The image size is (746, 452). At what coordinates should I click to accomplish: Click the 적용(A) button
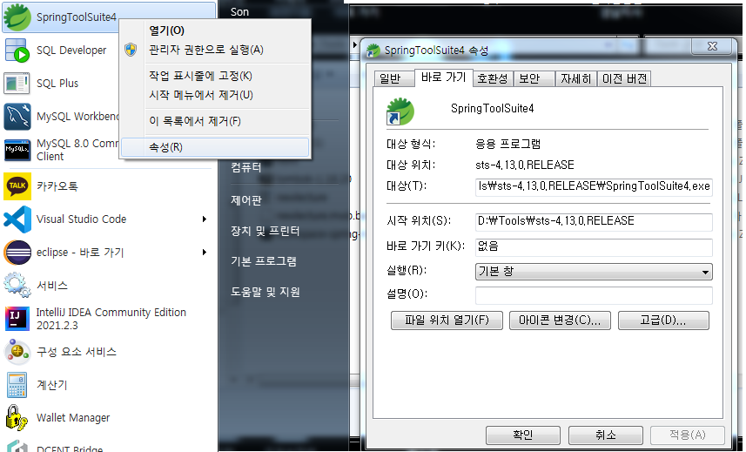coord(688,435)
